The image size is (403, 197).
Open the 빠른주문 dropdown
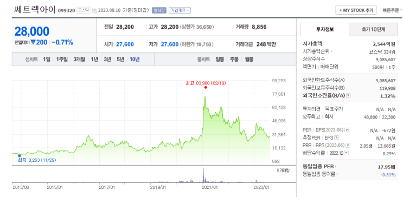[x=392, y=10]
